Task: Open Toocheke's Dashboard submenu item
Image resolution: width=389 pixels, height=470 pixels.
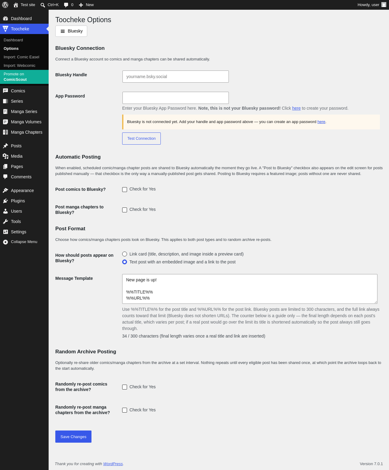Action: coord(24,40)
